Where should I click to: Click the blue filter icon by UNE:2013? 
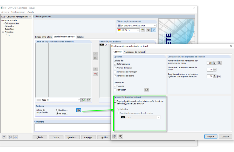tap(154, 30)
